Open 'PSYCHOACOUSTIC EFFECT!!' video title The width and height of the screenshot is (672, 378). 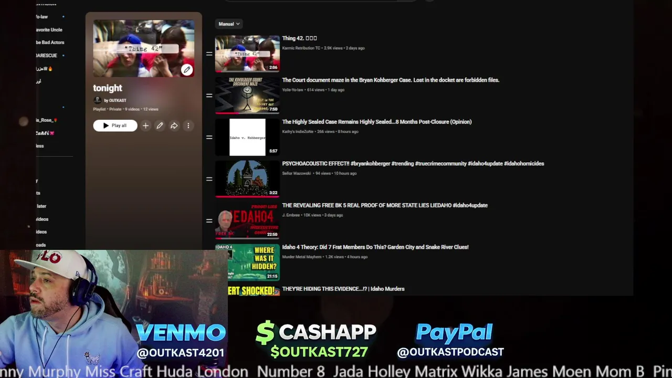pyautogui.click(x=413, y=164)
